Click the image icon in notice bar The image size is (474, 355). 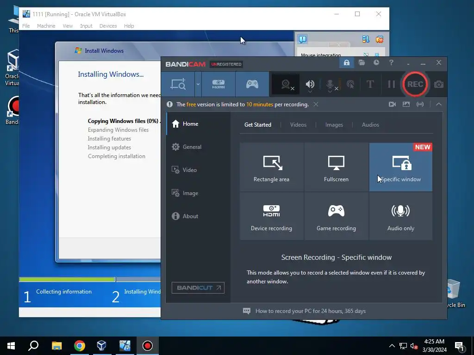pyautogui.click(x=406, y=104)
